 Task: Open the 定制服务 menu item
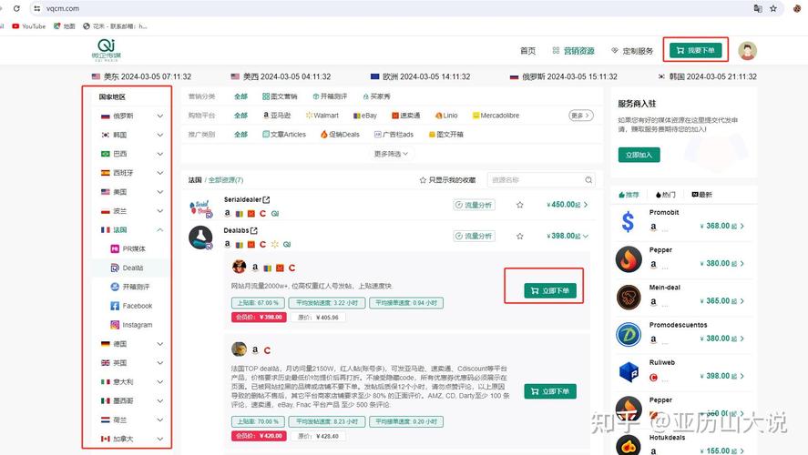[632, 50]
